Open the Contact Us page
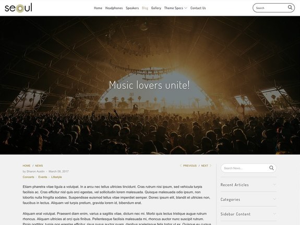The width and height of the screenshot is (300, 225). tap(198, 8)
